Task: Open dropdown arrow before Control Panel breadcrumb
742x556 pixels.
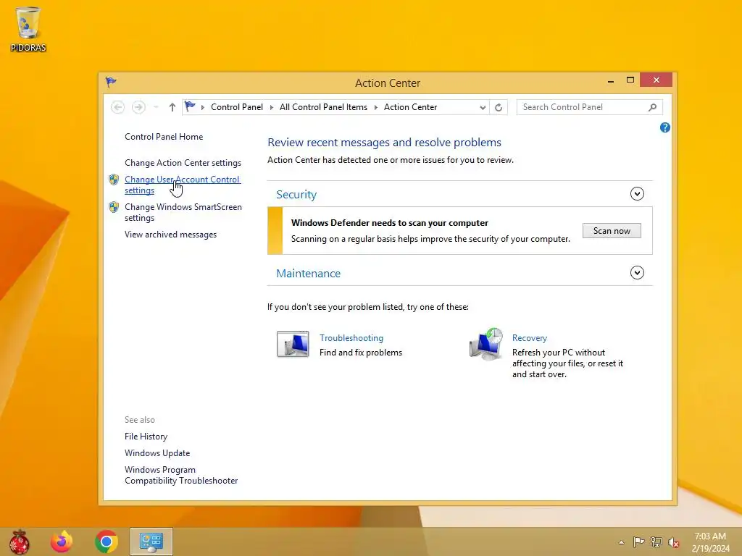Action: [203, 107]
